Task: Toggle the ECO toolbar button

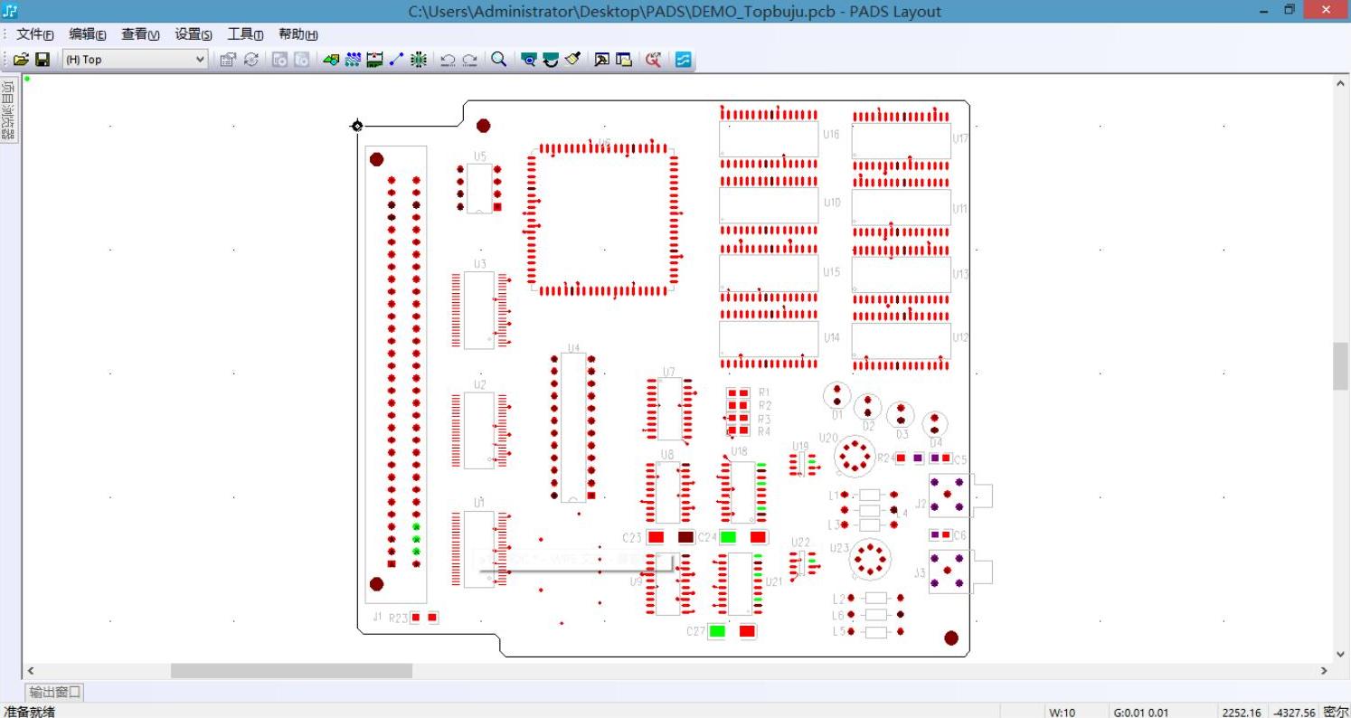Action: click(x=419, y=60)
